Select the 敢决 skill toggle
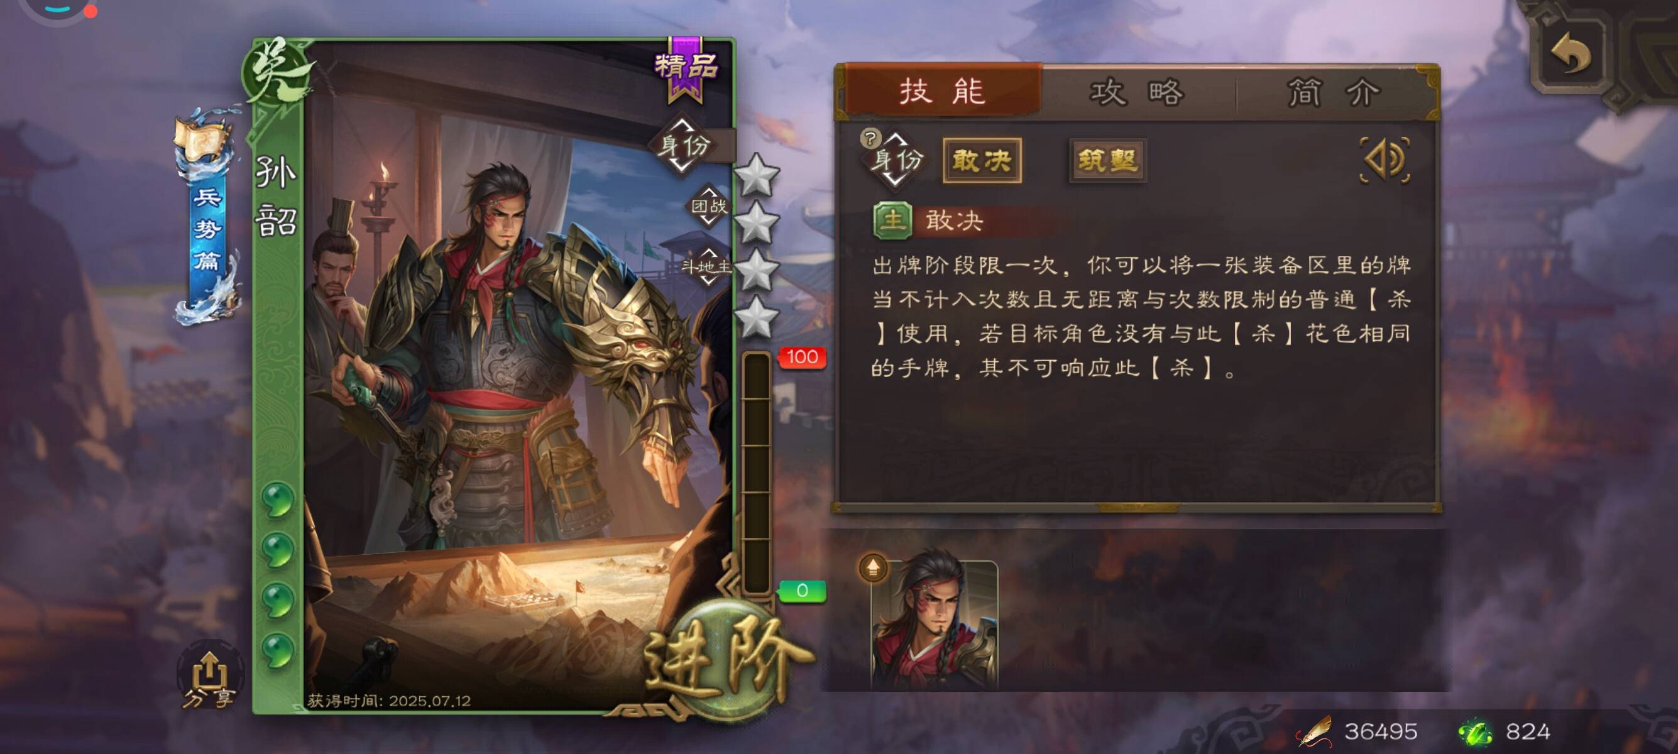1678x754 pixels. pos(982,160)
